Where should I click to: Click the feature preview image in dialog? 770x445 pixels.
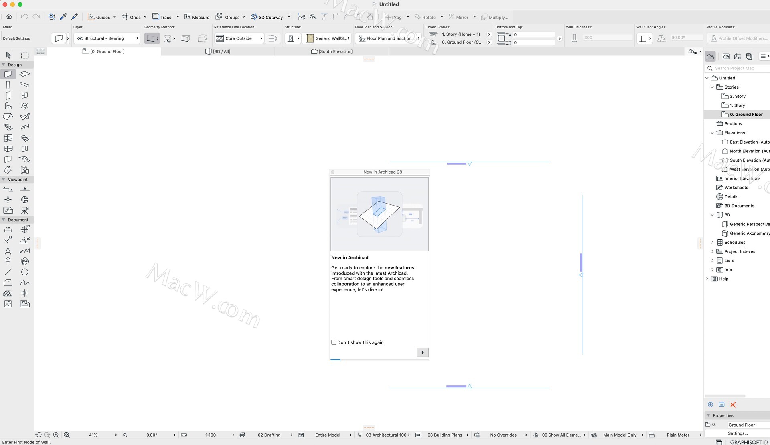pos(379,214)
